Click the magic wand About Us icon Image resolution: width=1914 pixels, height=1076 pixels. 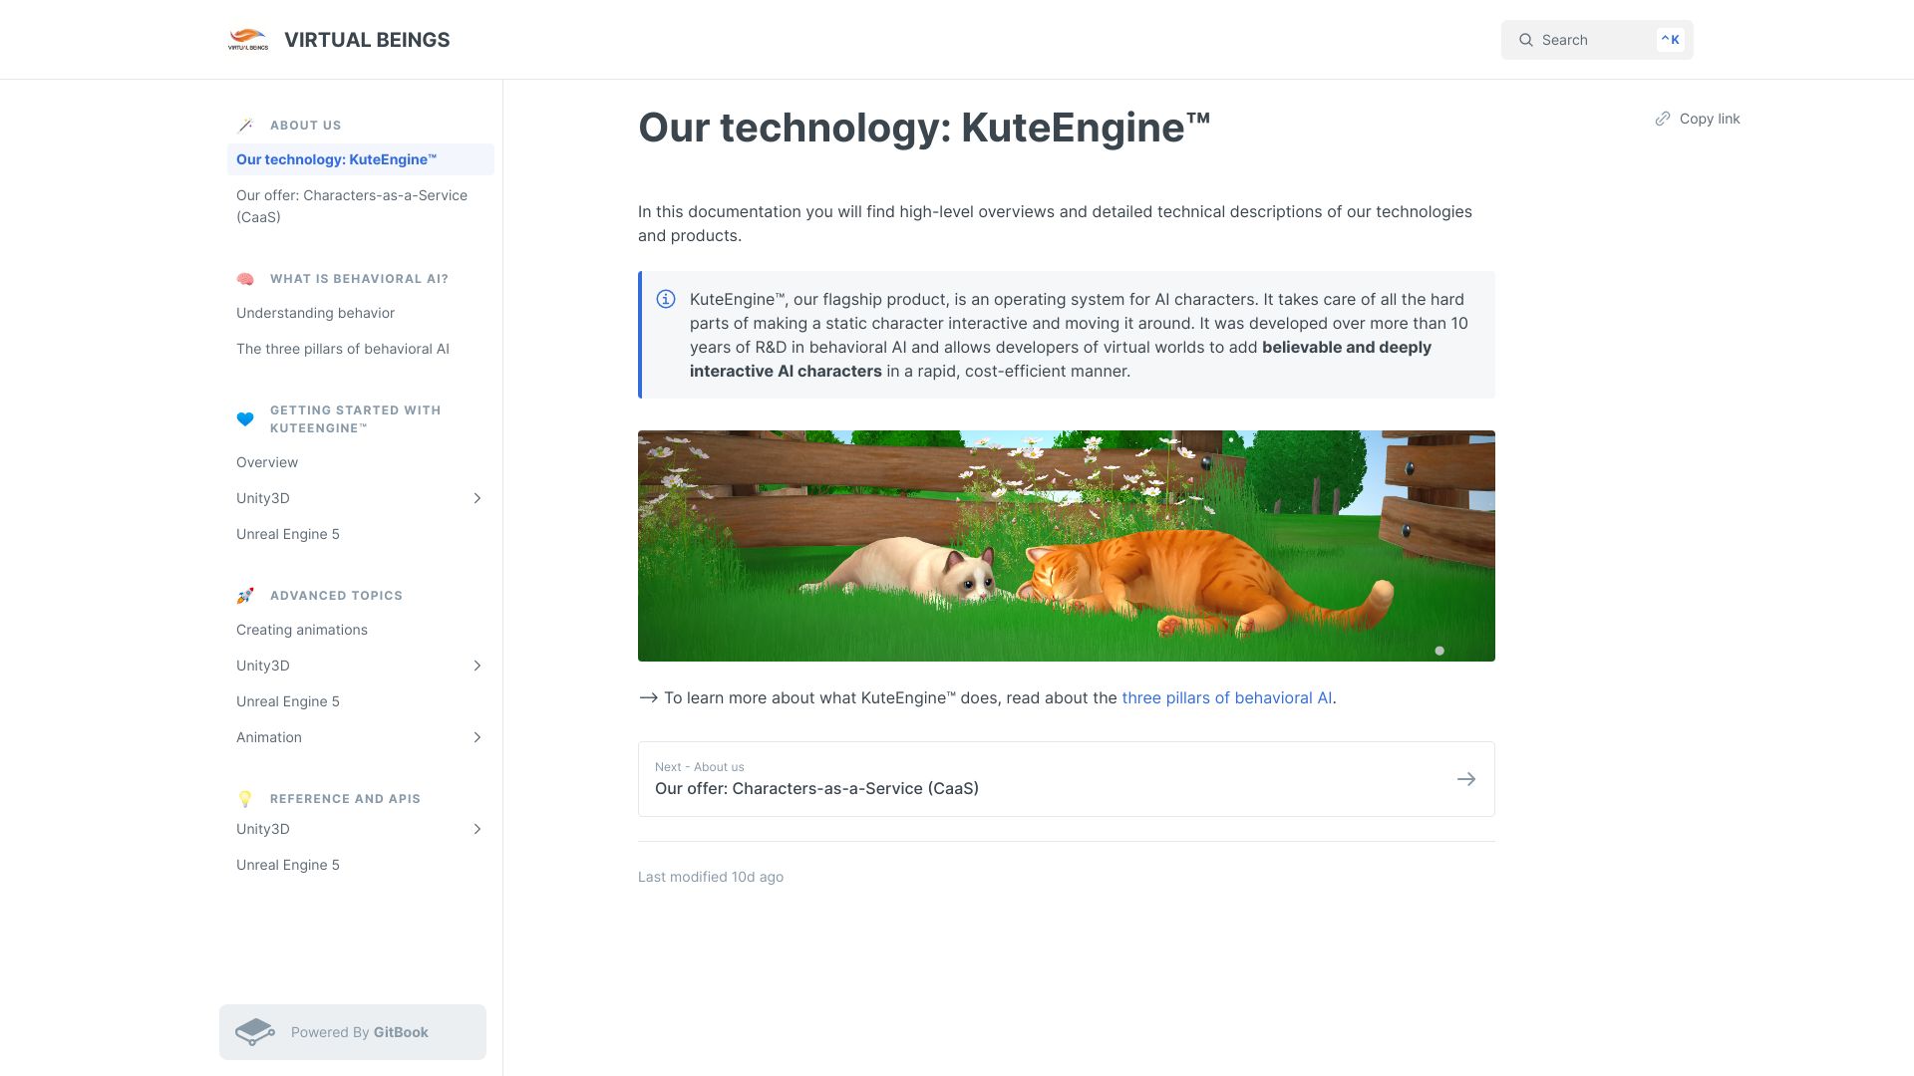[x=245, y=126]
